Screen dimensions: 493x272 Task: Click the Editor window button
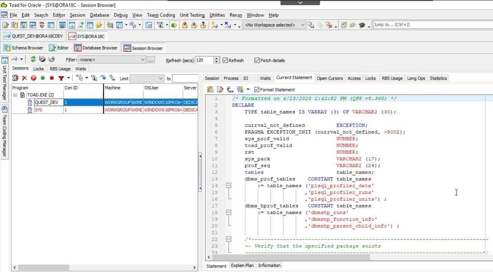click(59, 48)
